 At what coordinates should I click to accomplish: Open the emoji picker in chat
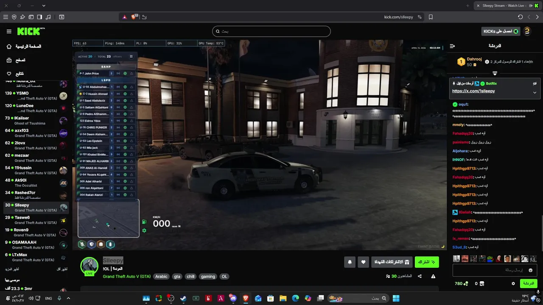click(x=531, y=270)
